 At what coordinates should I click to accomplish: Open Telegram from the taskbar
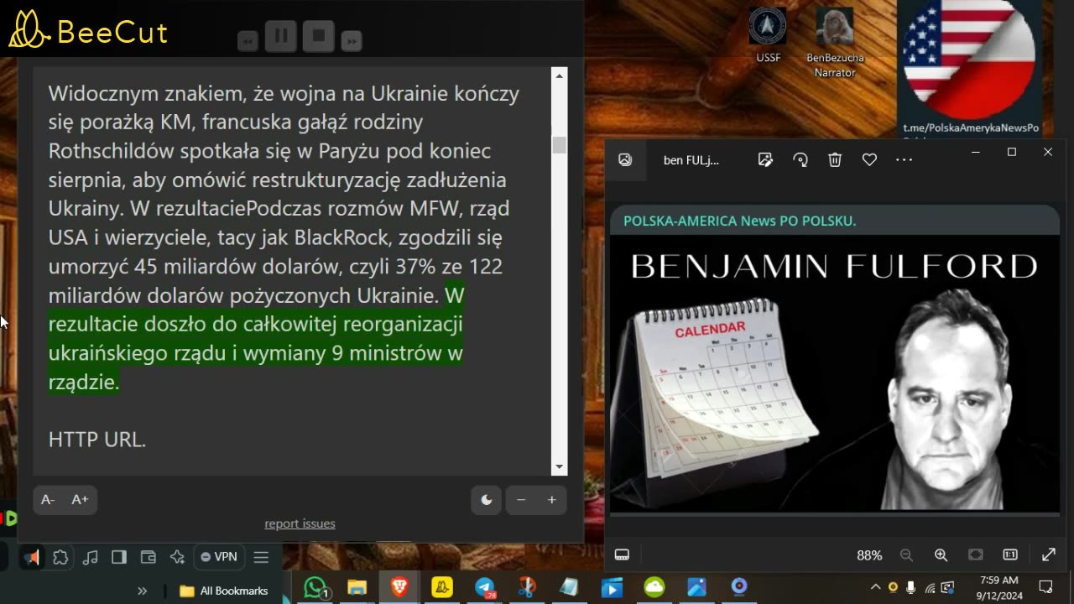(x=485, y=587)
